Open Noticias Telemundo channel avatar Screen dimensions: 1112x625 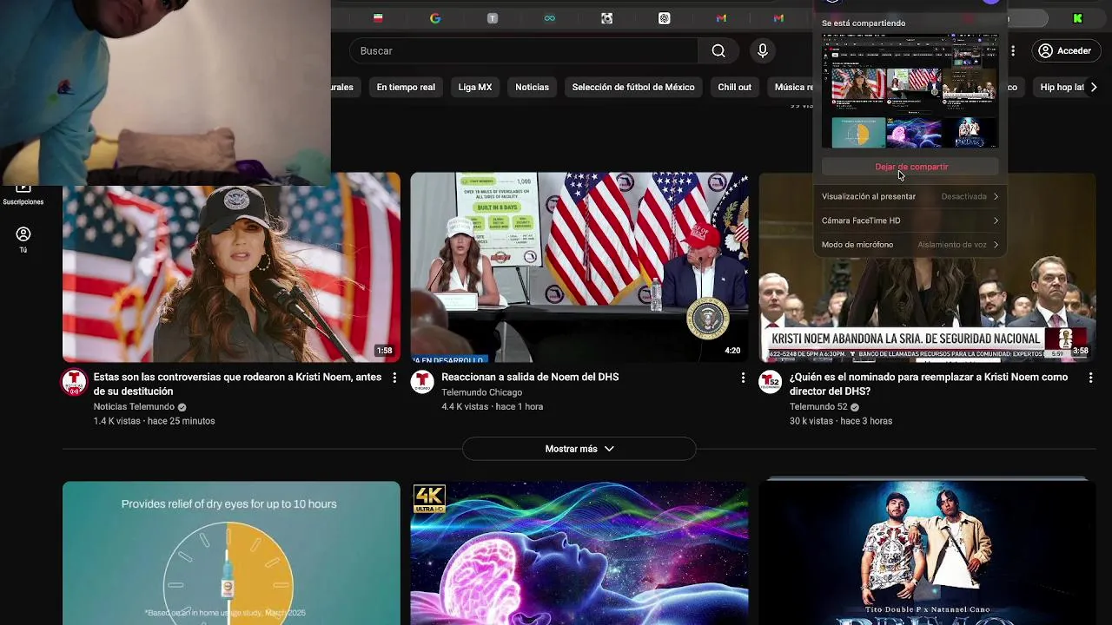coord(74,382)
